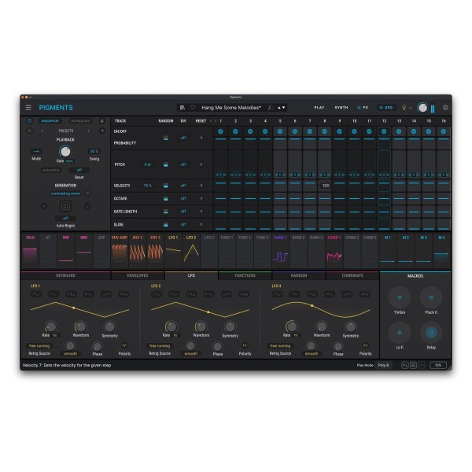The height and width of the screenshot is (472, 472).
Task: Open the preset library browser icon
Action: coord(183,108)
